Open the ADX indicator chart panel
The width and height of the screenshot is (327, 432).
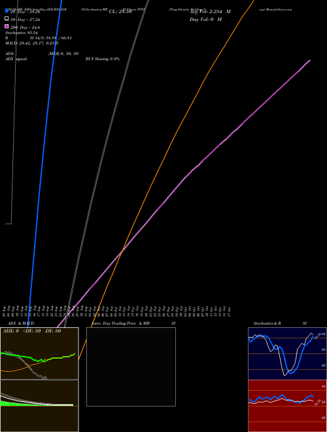tap(39, 353)
